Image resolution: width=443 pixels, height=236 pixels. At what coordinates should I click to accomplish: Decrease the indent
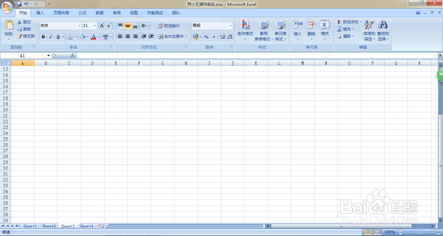pyautogui.click(x=144, y=37)
